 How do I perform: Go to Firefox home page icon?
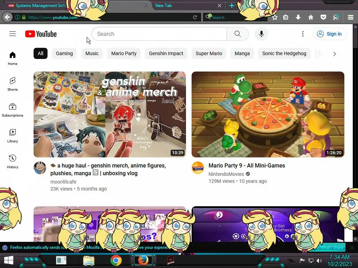310,17
